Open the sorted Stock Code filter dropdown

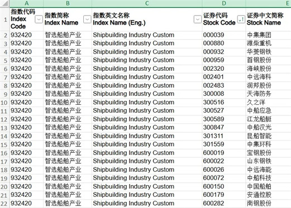241,20
